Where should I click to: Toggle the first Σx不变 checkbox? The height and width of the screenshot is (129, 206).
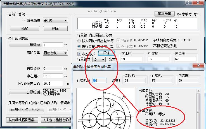coord(118,40)
